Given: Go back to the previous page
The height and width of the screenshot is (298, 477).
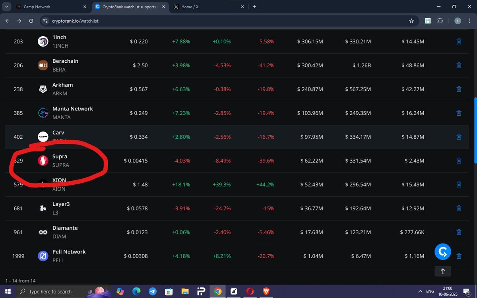Looking at the screenshot, I should pos(7,21).
